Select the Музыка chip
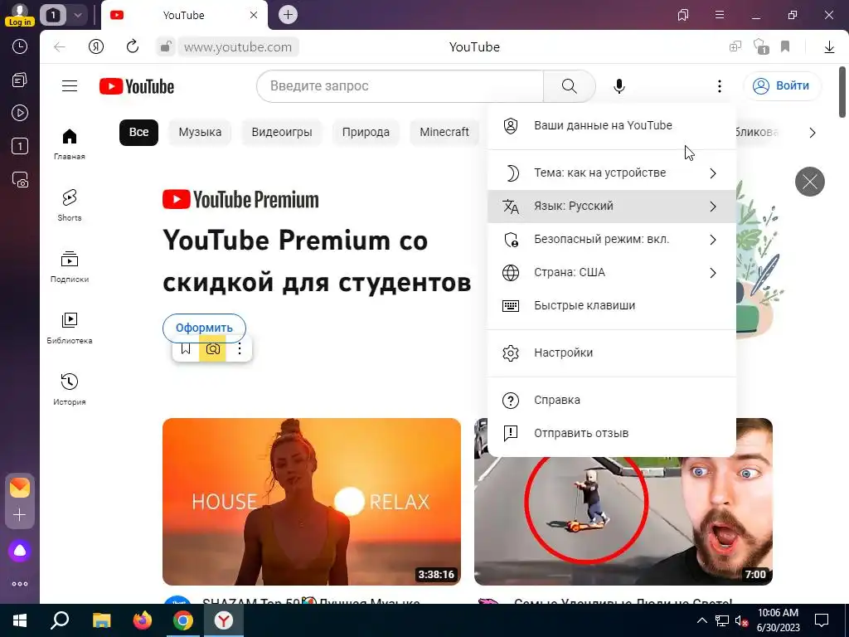The width and height of the screenshot is (849, 637). [200, 132]
